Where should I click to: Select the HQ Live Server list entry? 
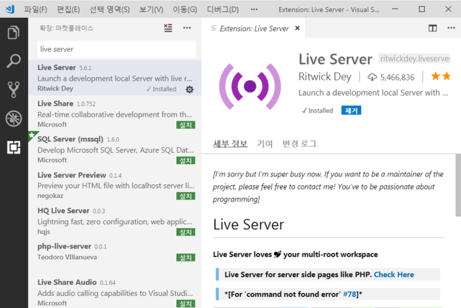[x=115, y=221]
